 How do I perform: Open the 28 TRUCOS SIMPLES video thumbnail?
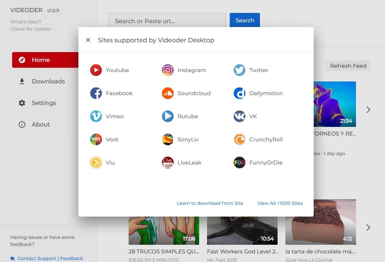click(164, 231)
